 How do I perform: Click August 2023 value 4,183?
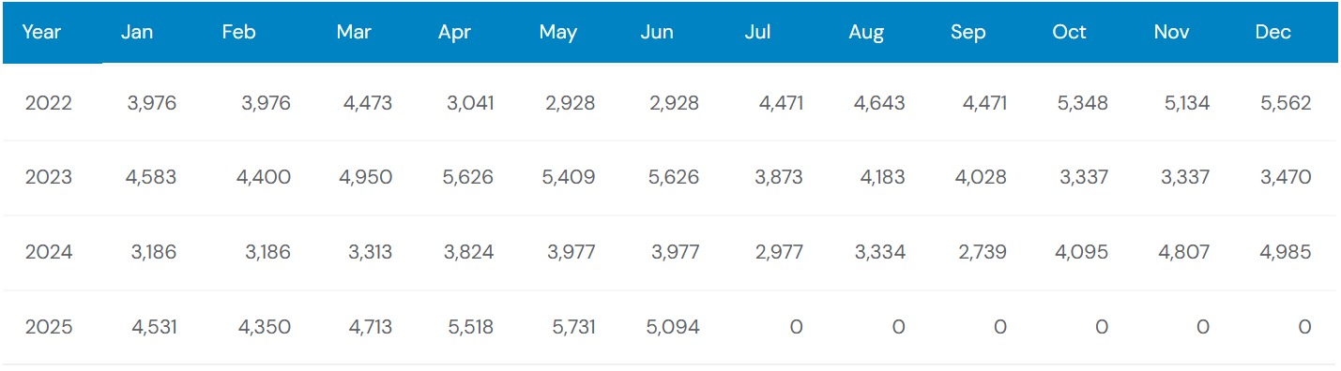coord(880,177)
